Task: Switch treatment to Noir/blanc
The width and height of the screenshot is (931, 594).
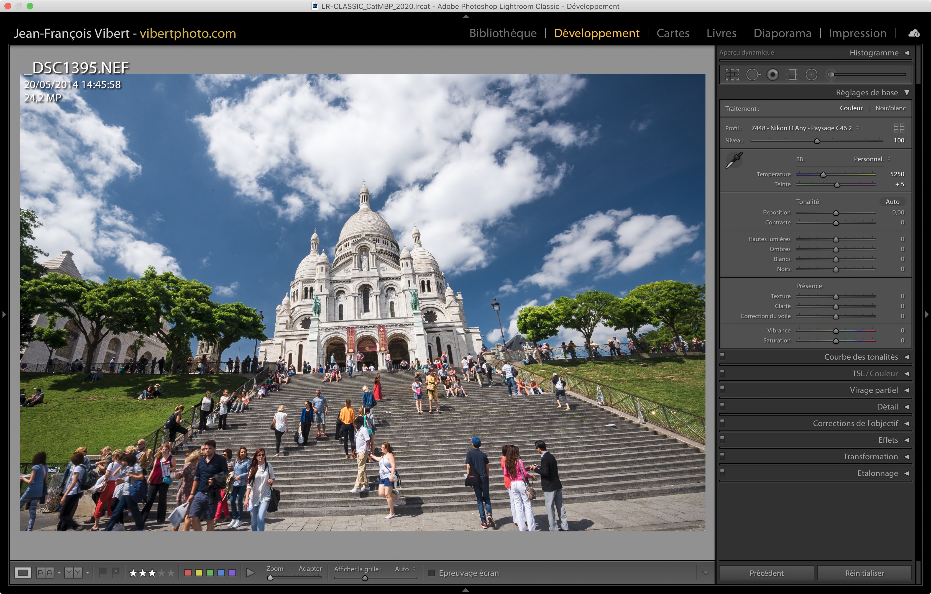Action: click(890, 108)
